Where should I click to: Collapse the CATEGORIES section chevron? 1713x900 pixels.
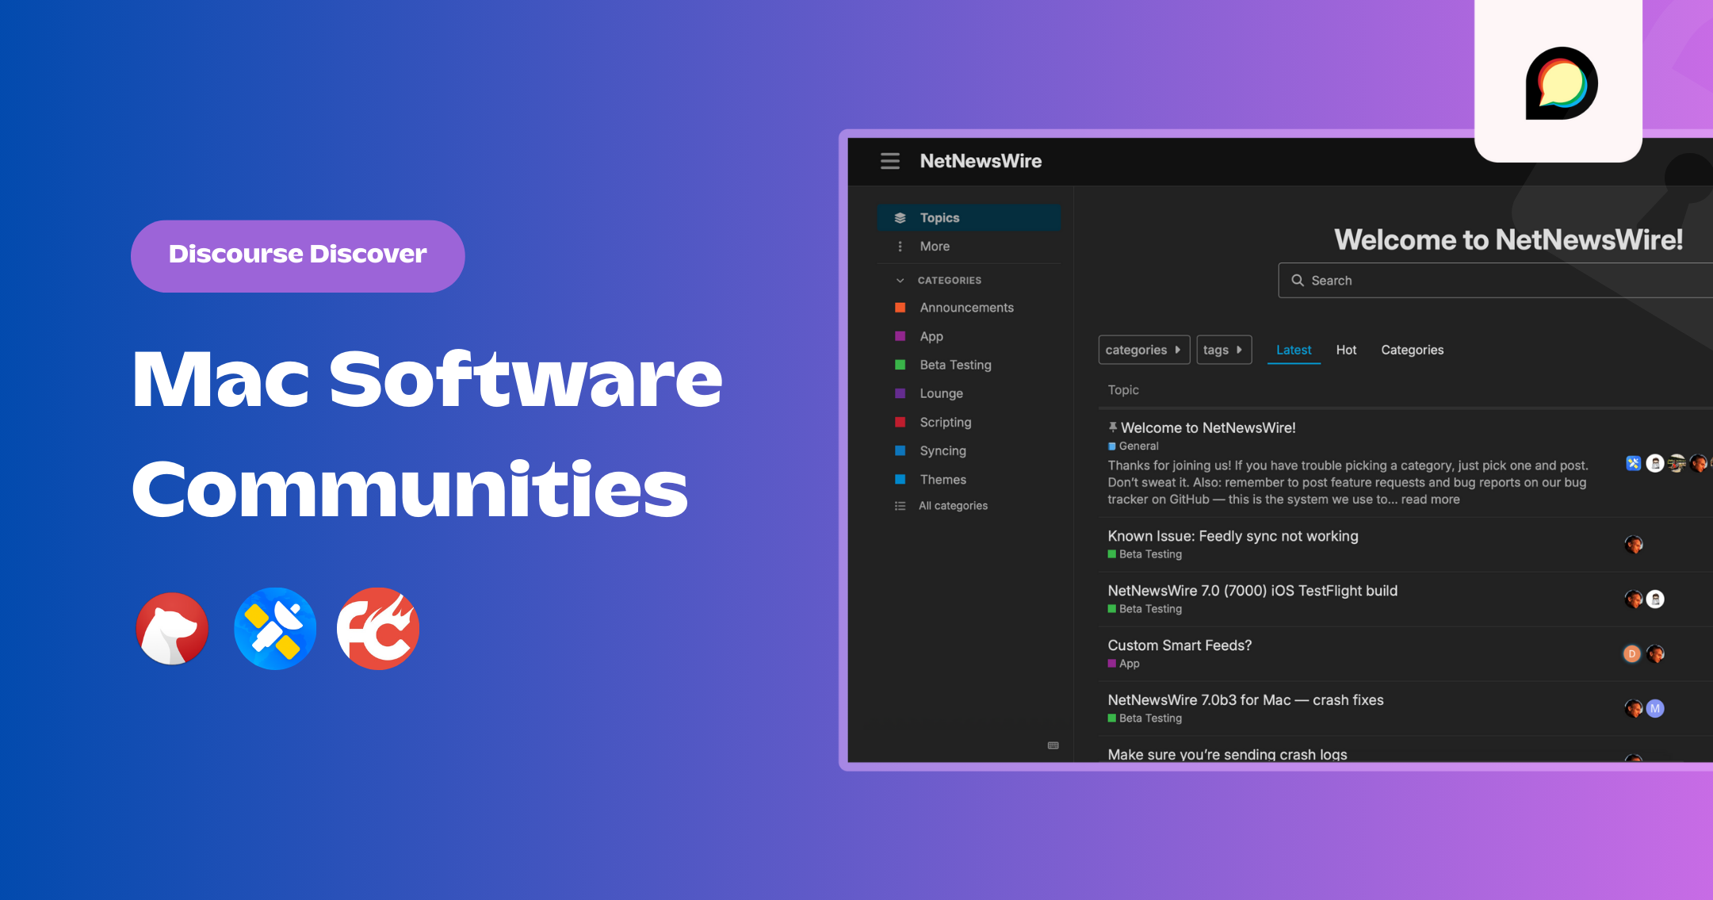pos(899,280)
